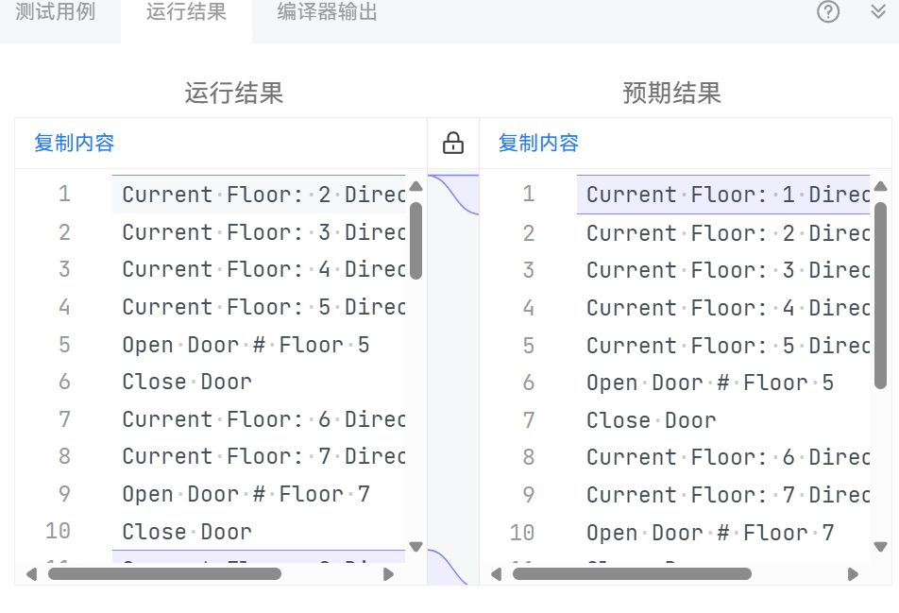This screenshot has width=899, height=613.
Task: Click right arrow of expected pane horizontal scrollbar
Action: (x=853, y=573)
